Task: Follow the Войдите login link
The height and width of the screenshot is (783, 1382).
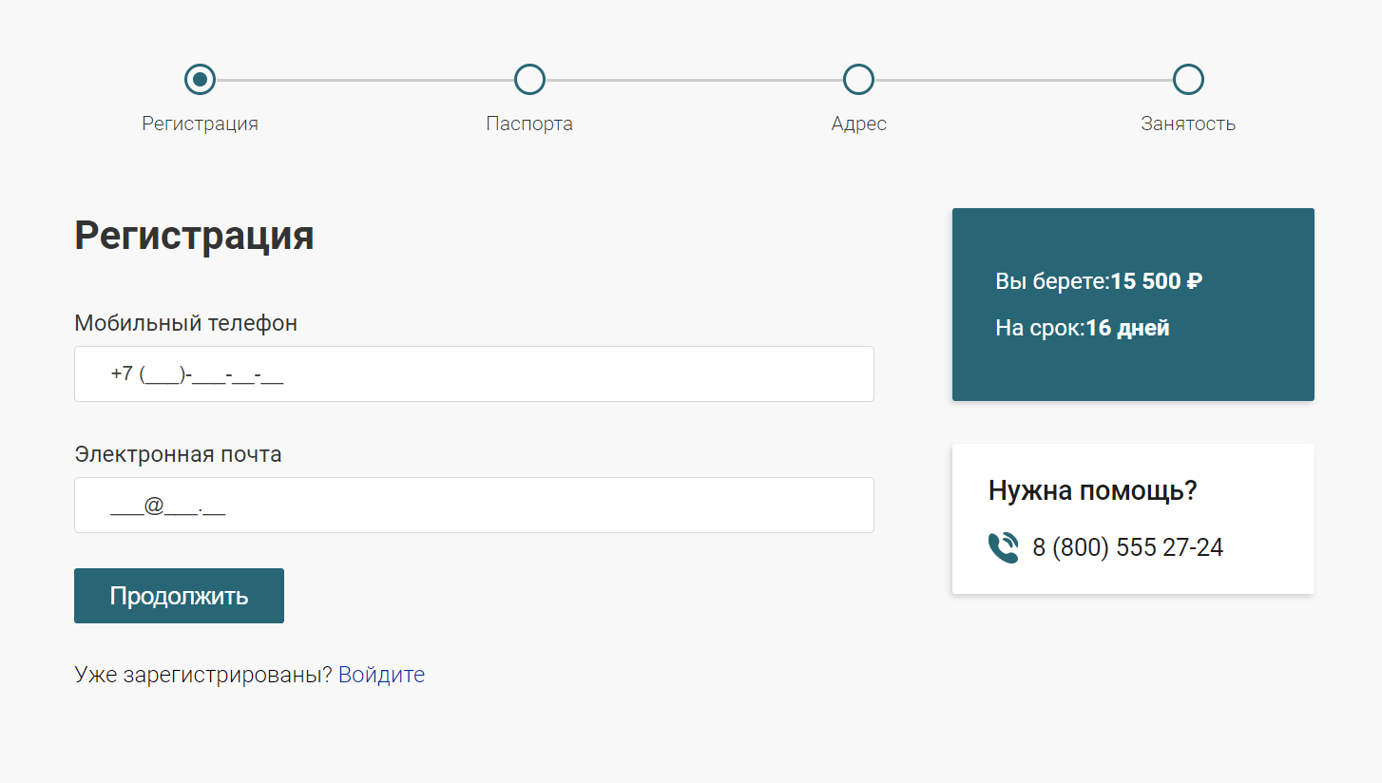Action: coord(381,675)
